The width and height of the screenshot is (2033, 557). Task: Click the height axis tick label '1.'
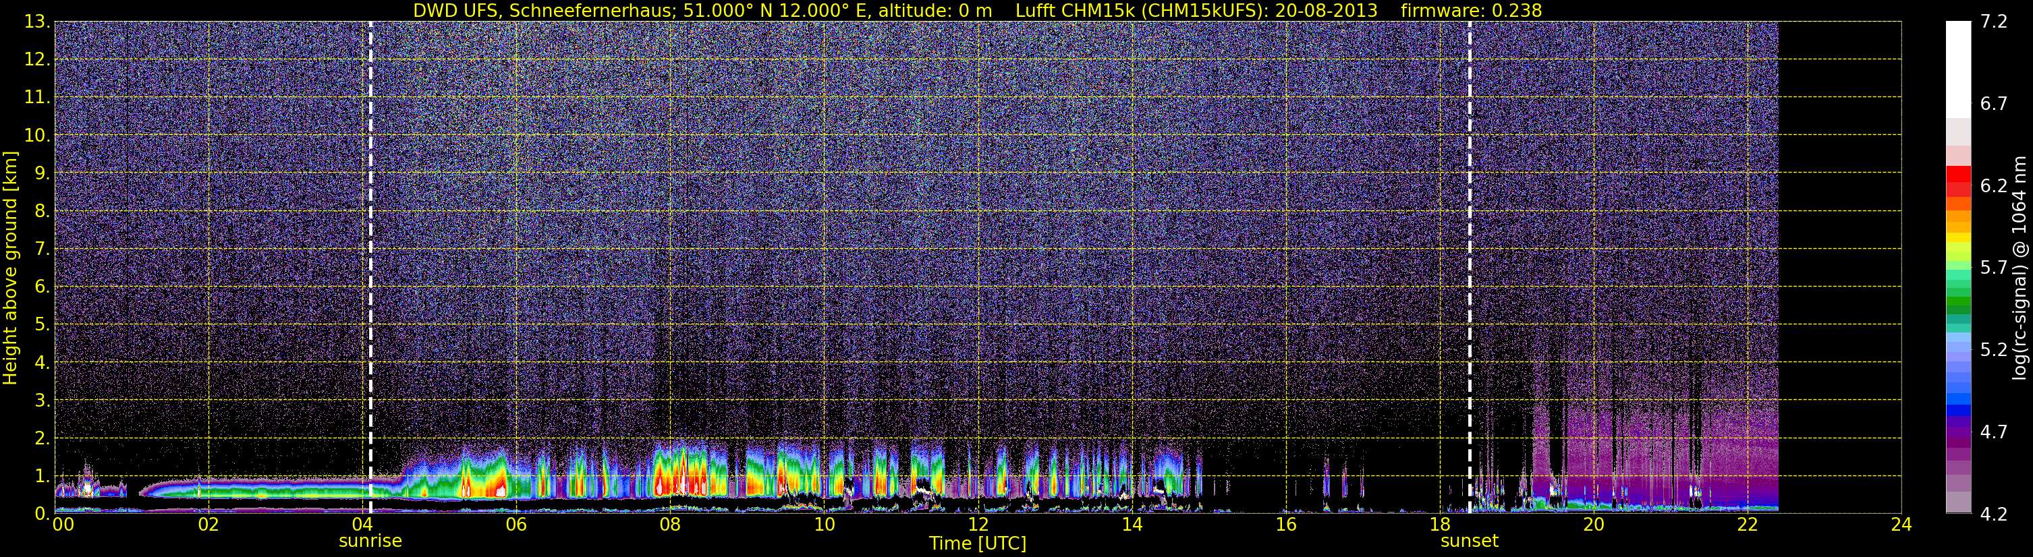(42, 475)
